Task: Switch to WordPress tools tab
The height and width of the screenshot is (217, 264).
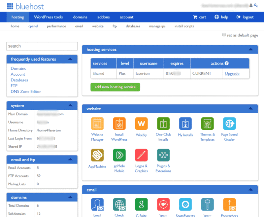Action: tap(48, 17)
